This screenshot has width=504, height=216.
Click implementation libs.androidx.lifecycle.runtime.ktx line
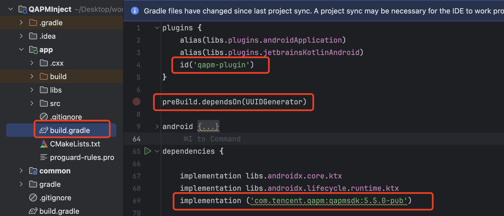click(289, 188)
